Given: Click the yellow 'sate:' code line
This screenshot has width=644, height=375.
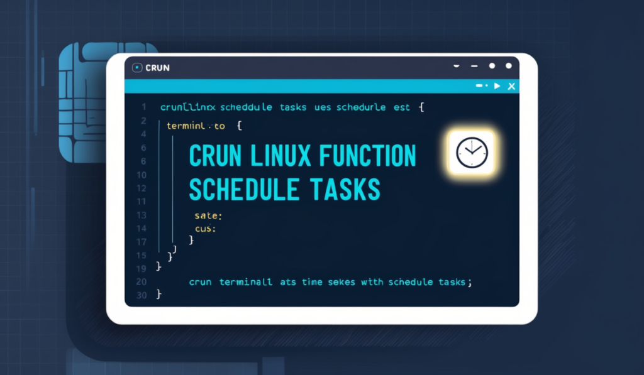Looking at the screenshot, I should [208, 215].
